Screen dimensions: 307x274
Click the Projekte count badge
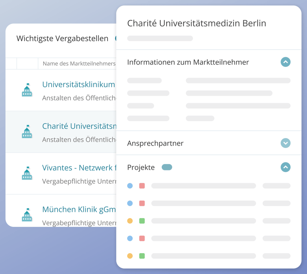point(167,167)
